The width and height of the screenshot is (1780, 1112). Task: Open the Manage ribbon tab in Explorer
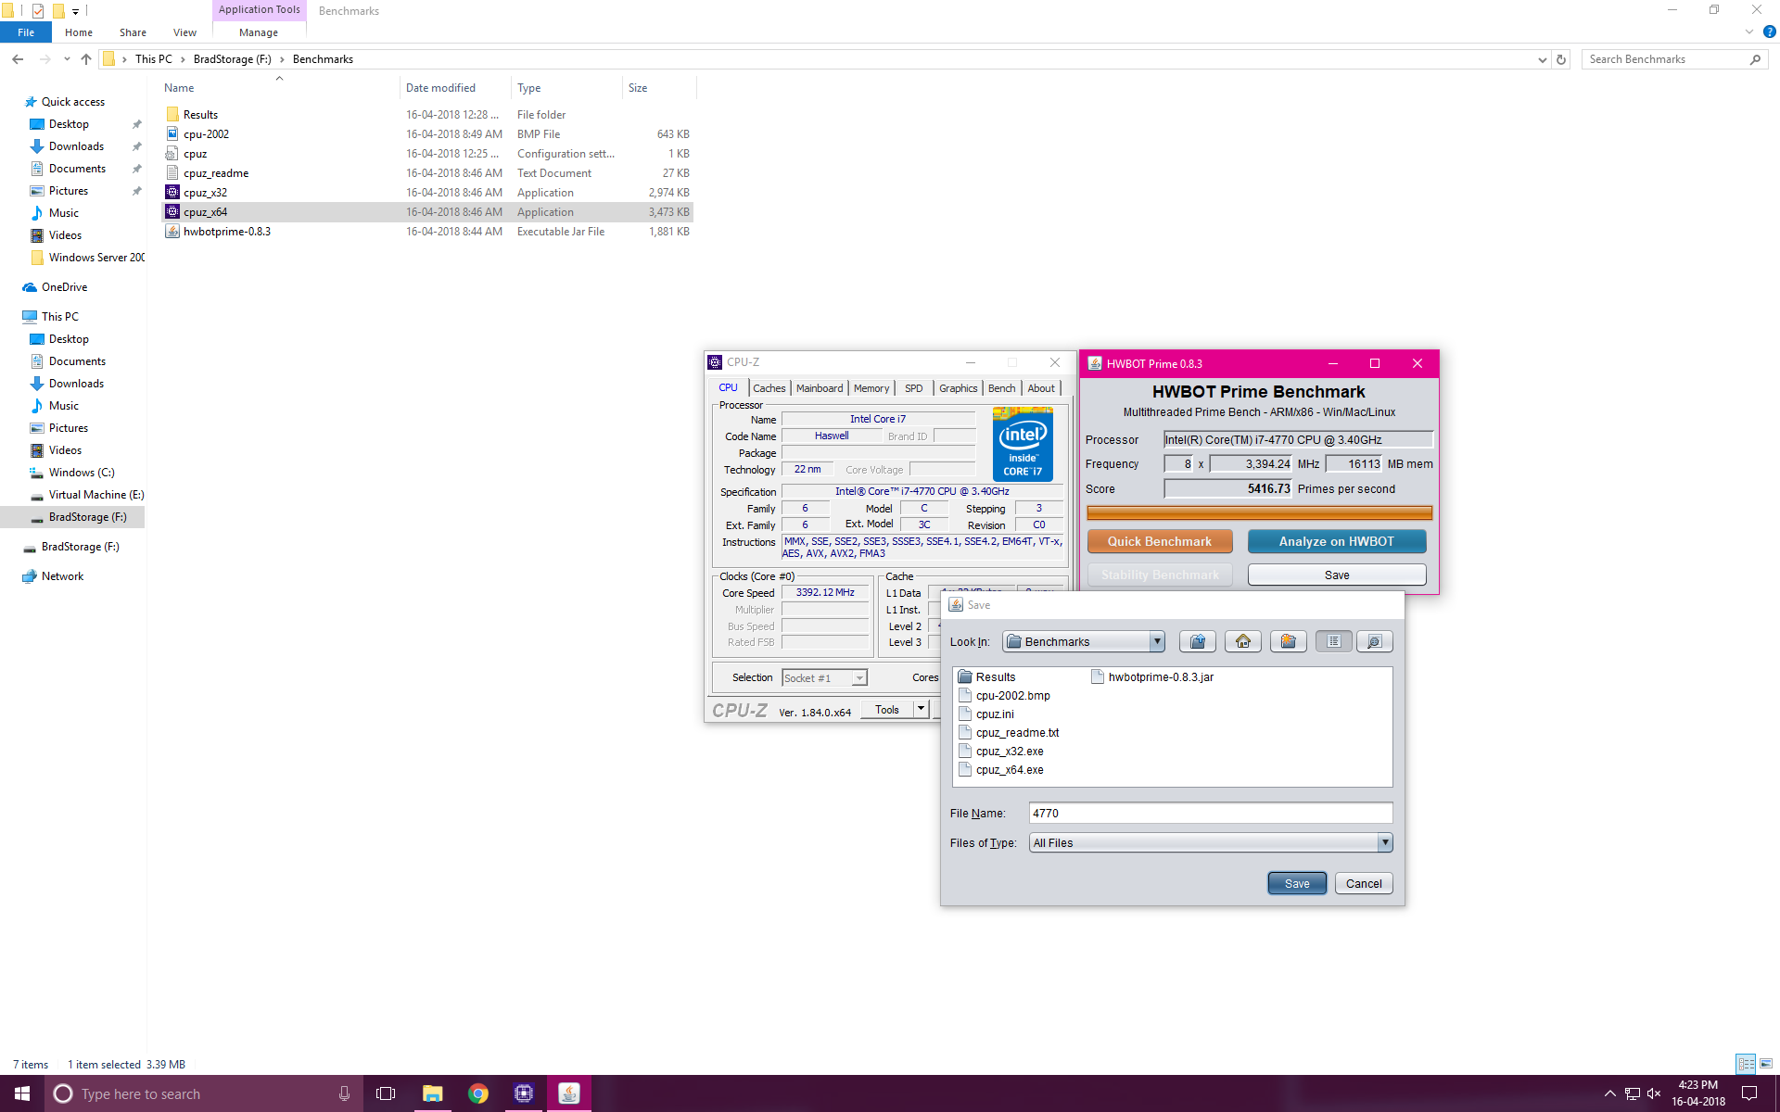click(x=259, y=32)
